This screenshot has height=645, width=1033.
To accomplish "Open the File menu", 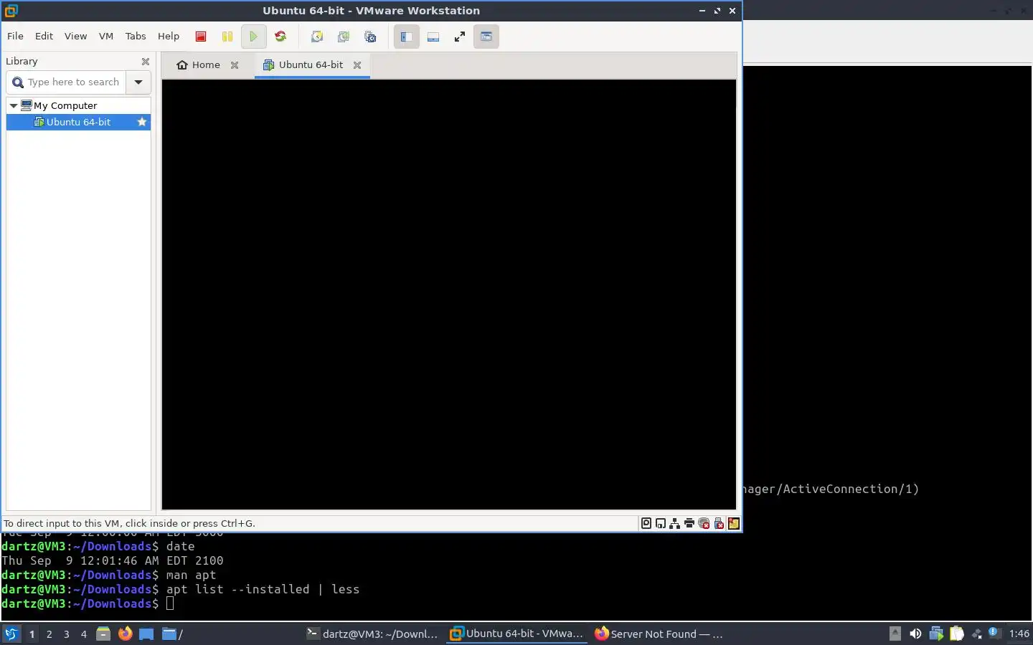I will point(15,36).
